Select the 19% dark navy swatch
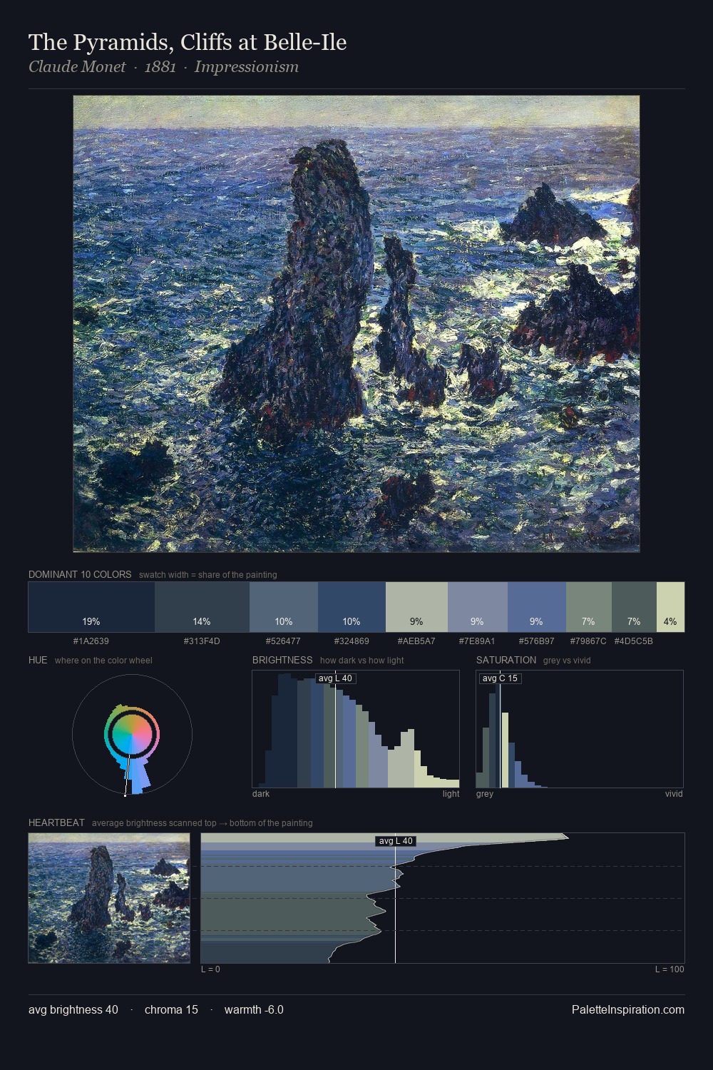This screenshot has width=713, height=1070. click(91, 607)
